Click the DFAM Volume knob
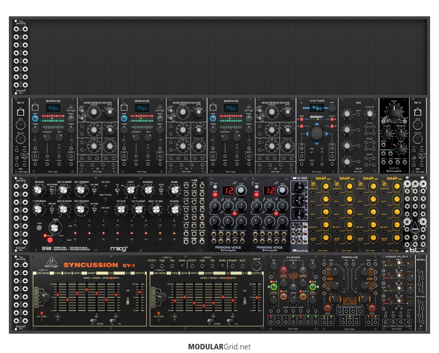The height and width of the screenshot is (353, 439). 174,190
